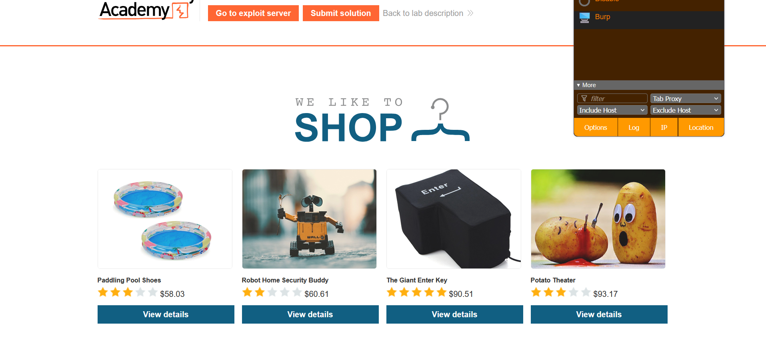The width and height of the screenshot is (766, 338).
Task: Click the Potato Theater product photo
Action: coord(598,219)
